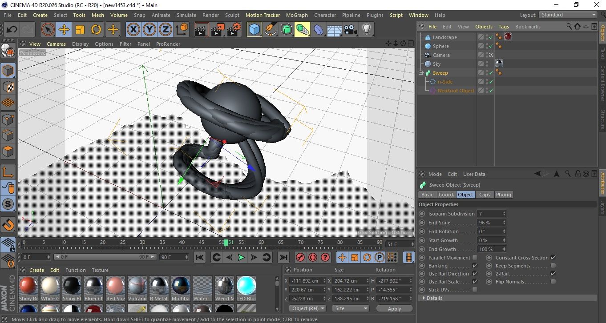Image resolution: width=606 pixels, height=323 pixels.
Task: Select the LED Blue material swatch
Action: 246,286
